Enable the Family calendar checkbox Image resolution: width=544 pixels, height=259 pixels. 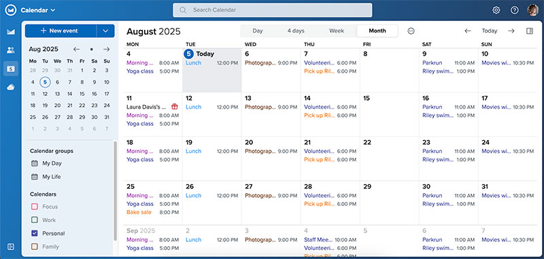coord(35,247)
